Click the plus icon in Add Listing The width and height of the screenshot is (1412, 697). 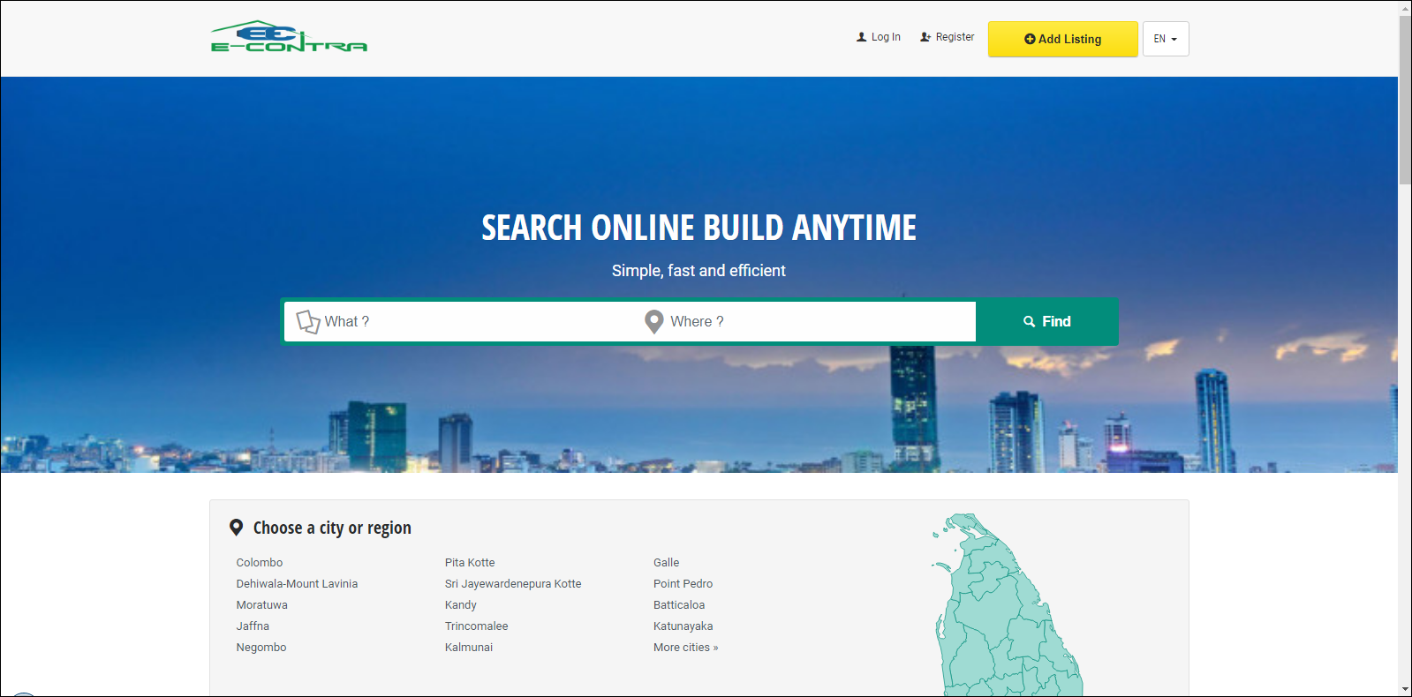1029,39
